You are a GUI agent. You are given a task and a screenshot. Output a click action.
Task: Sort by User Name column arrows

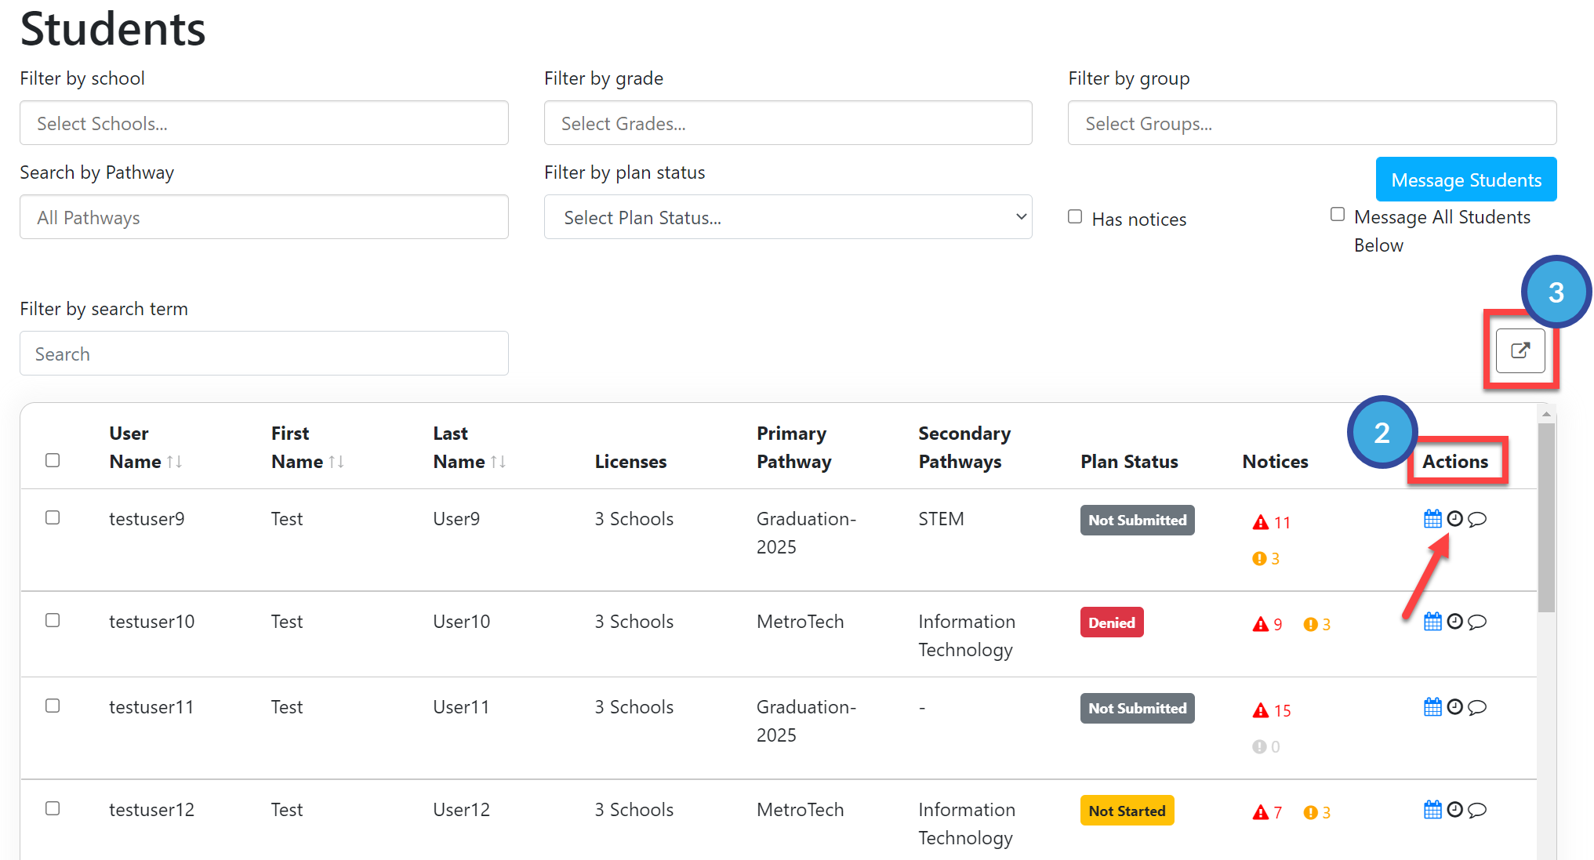click(x=174, y=462)
